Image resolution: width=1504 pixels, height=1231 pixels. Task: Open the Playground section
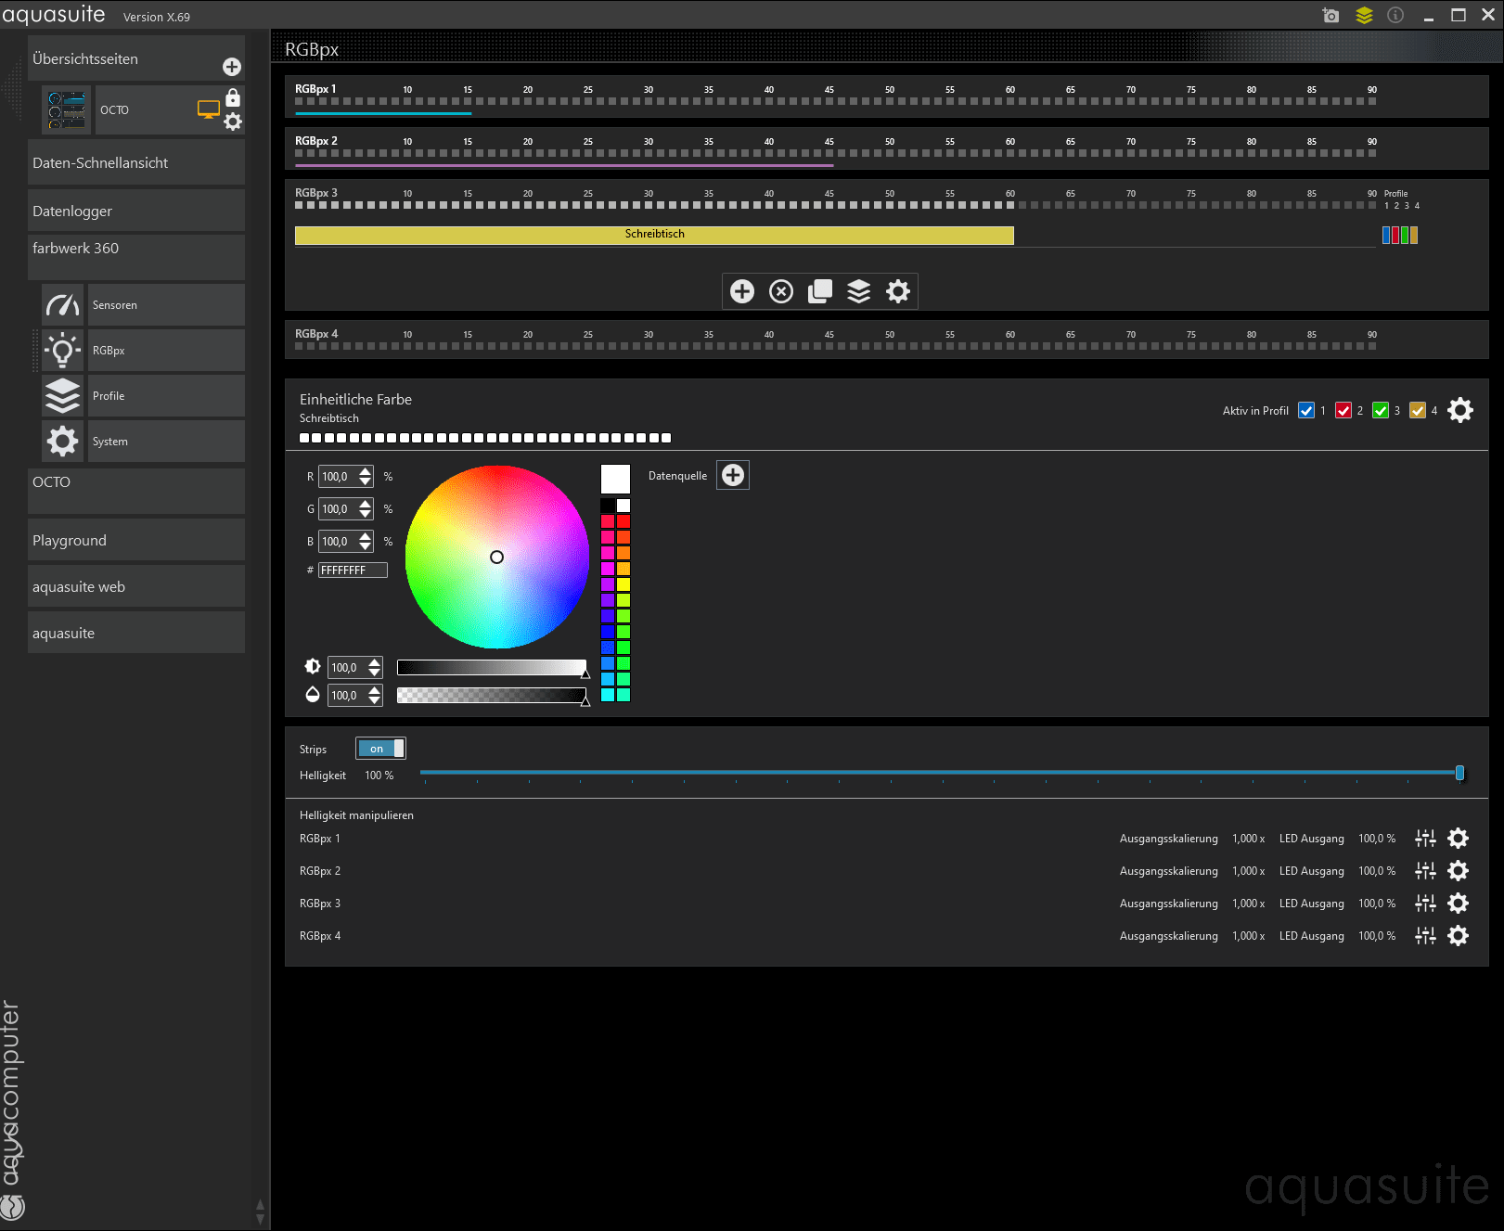point(136,540)
